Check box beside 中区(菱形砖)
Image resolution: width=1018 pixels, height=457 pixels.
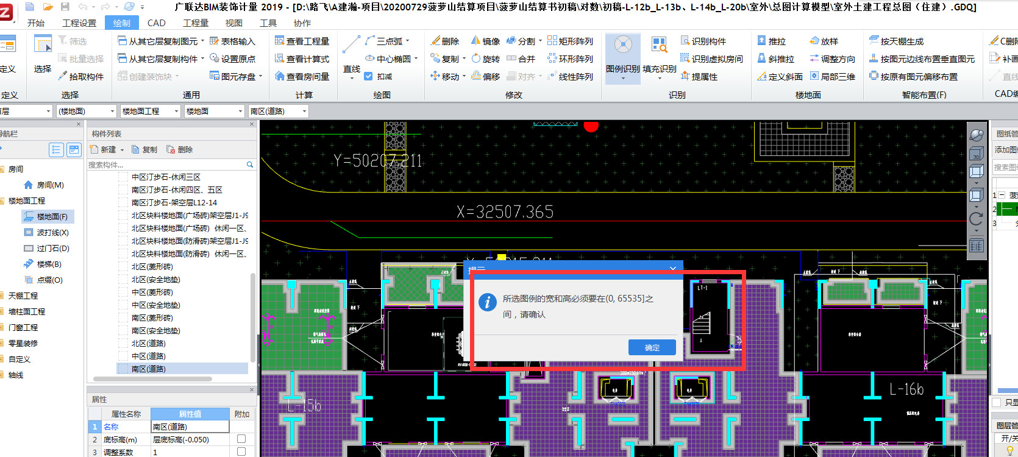coord(123,292)
